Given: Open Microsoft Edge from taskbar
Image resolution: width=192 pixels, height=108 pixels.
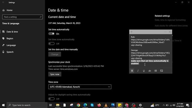Looking at the screenshot, I should tap(85, 105).
